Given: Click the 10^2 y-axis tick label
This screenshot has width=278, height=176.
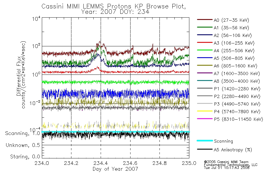Looking at the screenshot, I should click(x=36, y=46).
